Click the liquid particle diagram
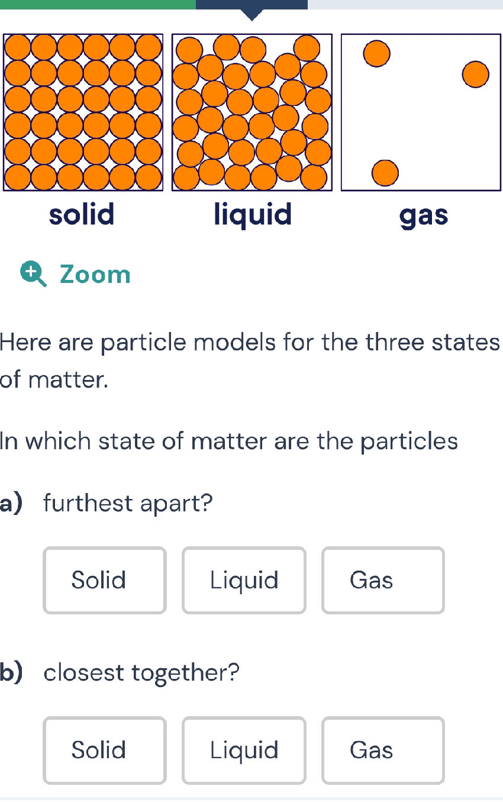Image resolution: width=503 pixels, height=802 pixels. pyautogui.click(x=252, y=112)
